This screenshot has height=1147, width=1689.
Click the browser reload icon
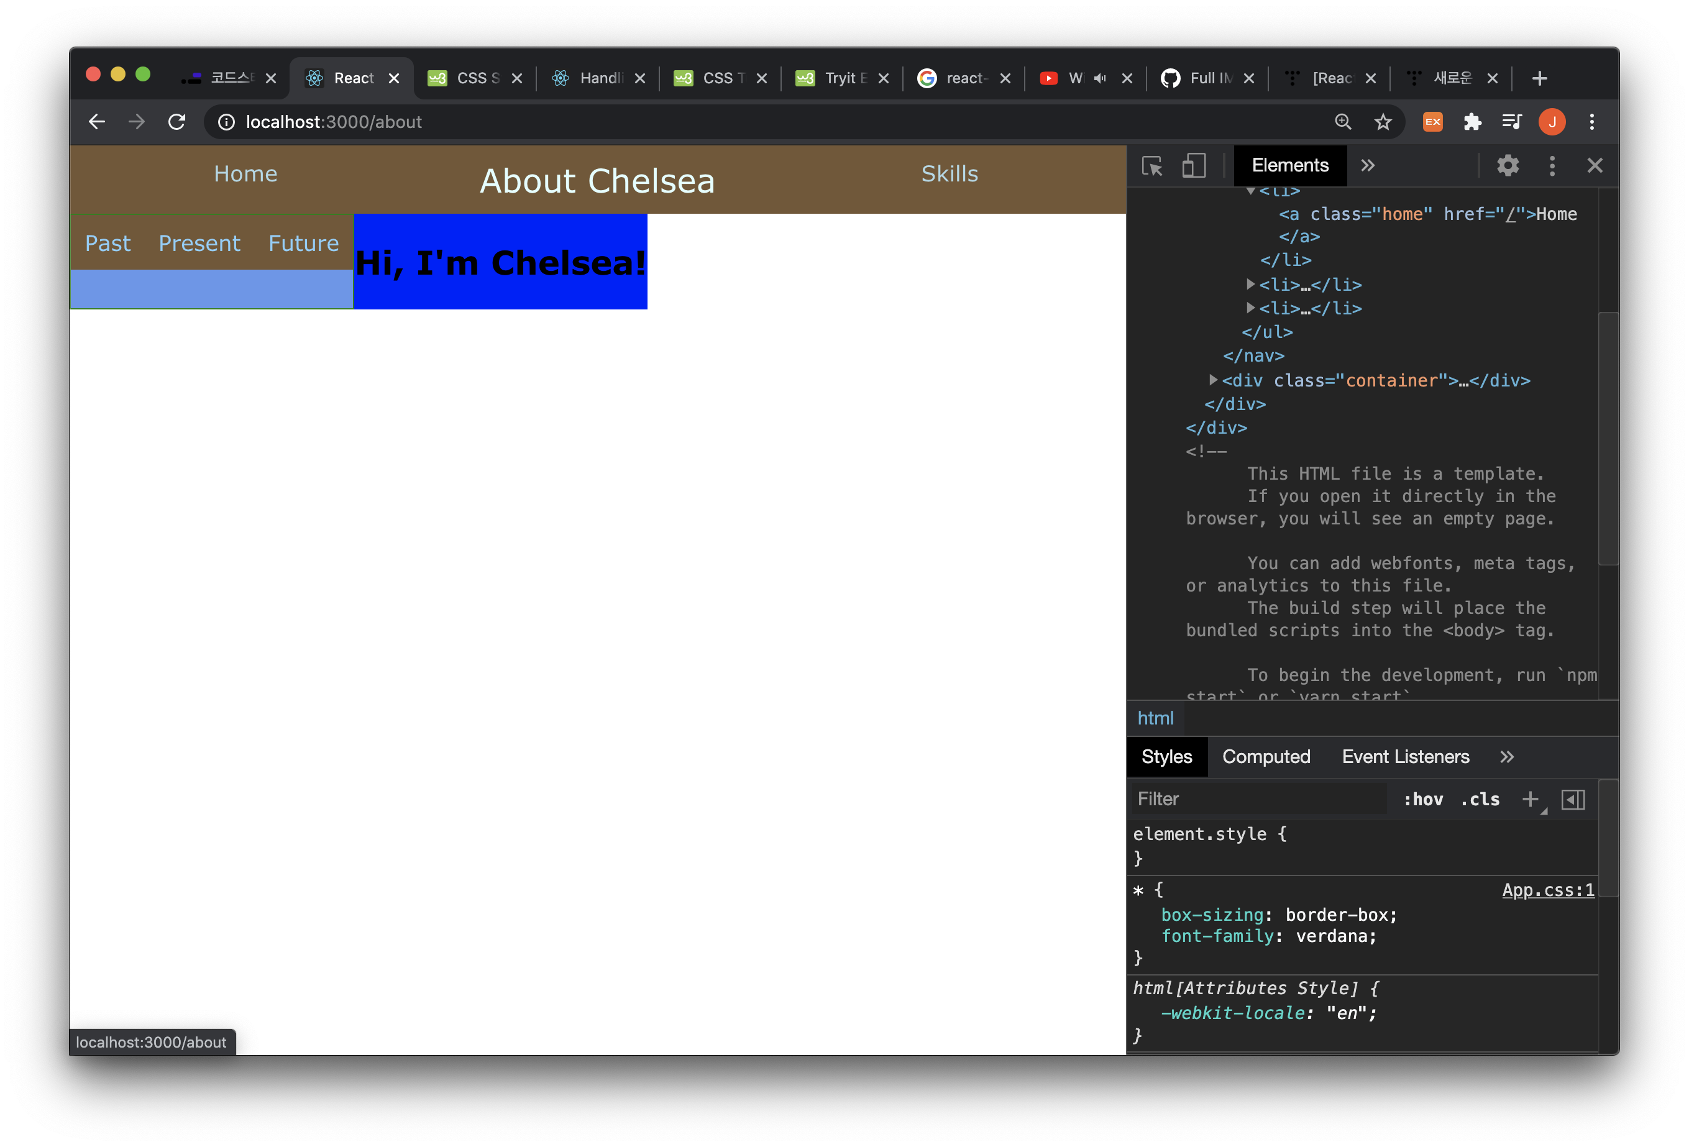176,122
